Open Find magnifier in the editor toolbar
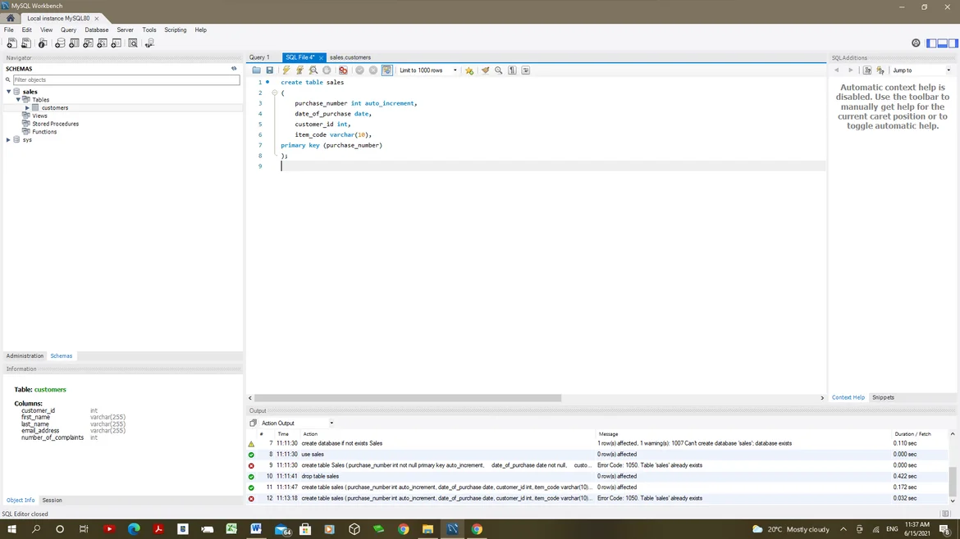Viewport: 960px width, 539px height. [498, 70]
